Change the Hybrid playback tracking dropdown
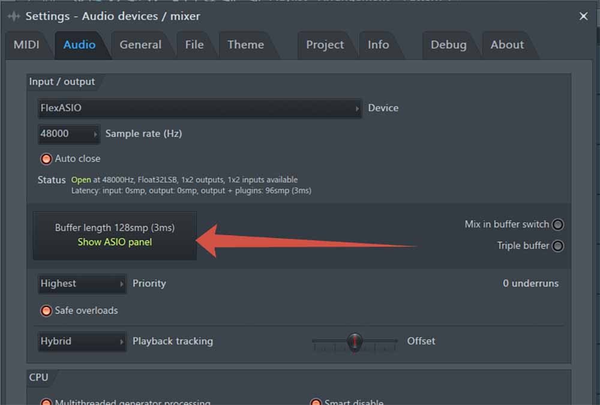The height and width of the screenshot is (405, 600). click(x=82, y=341)
